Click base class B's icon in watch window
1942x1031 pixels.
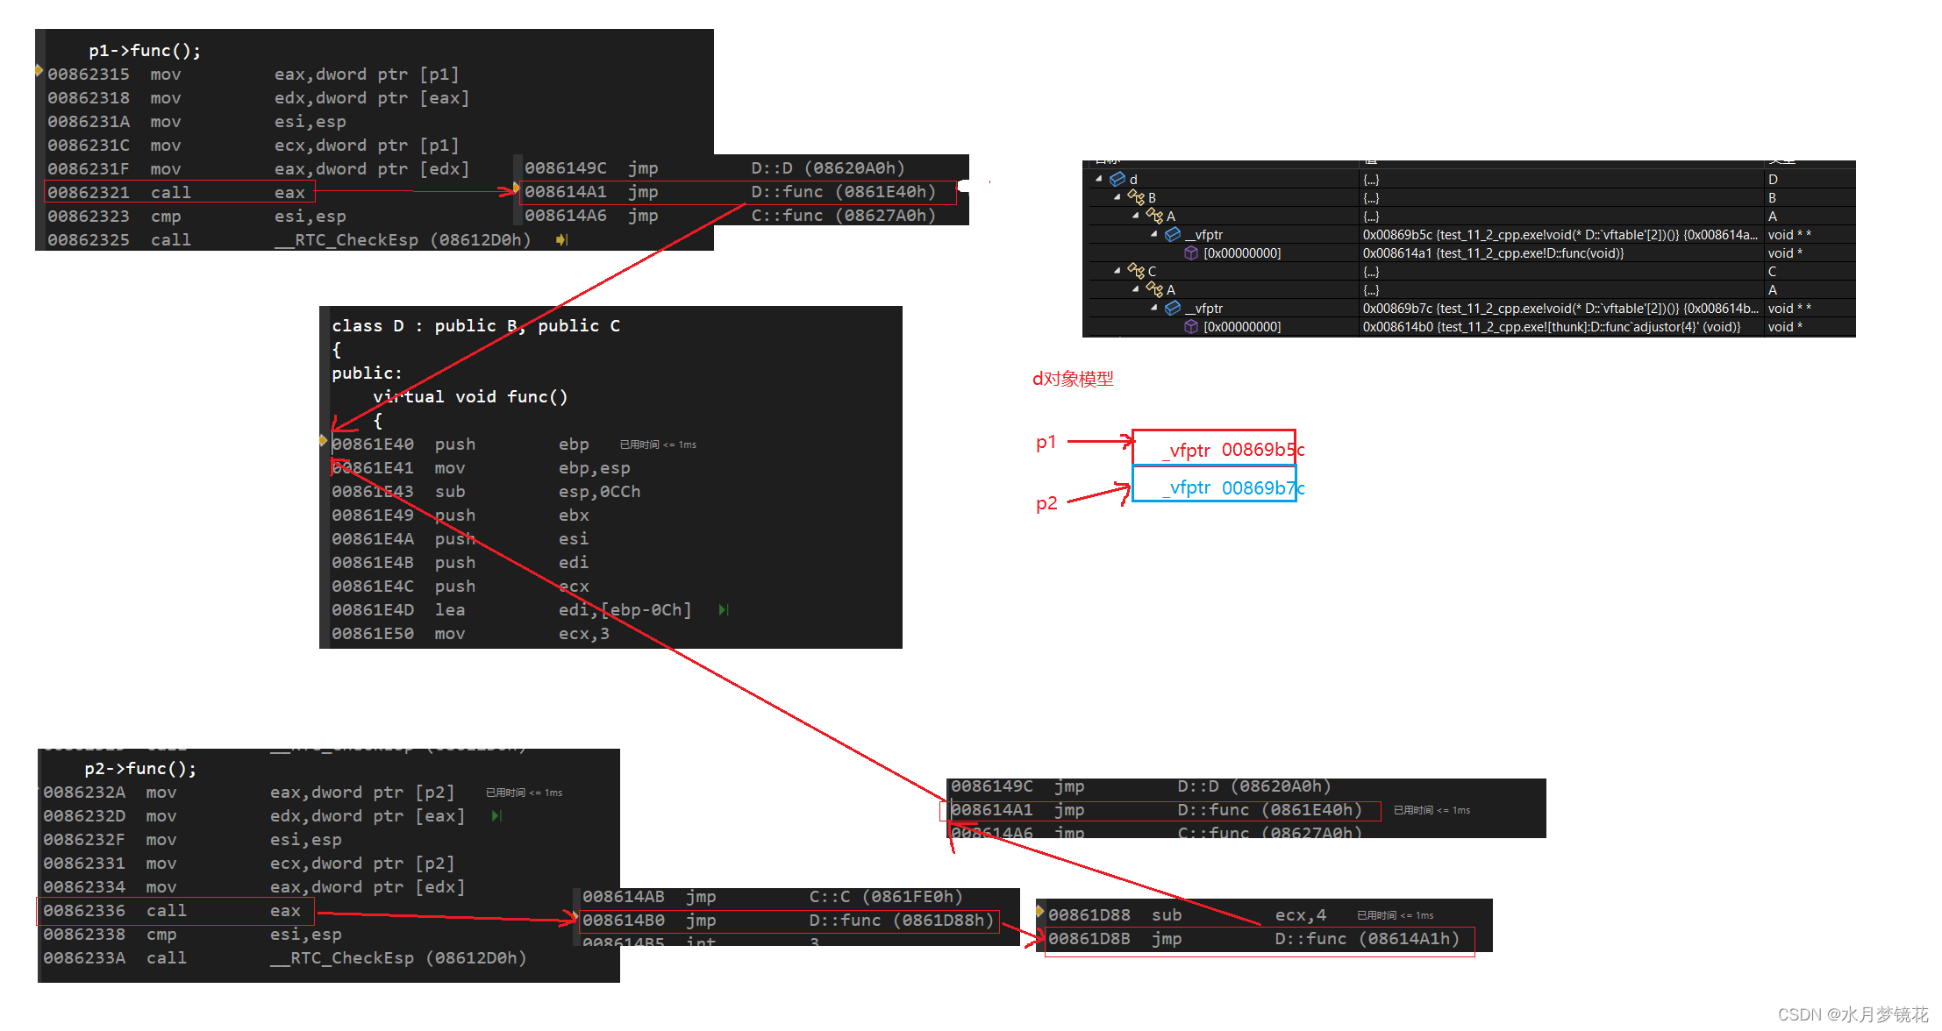(1136, 197)
